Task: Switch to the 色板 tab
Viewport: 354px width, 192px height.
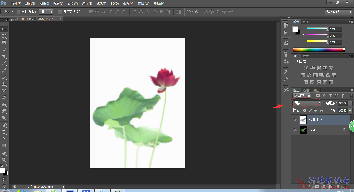Action: tap(306, 22)
